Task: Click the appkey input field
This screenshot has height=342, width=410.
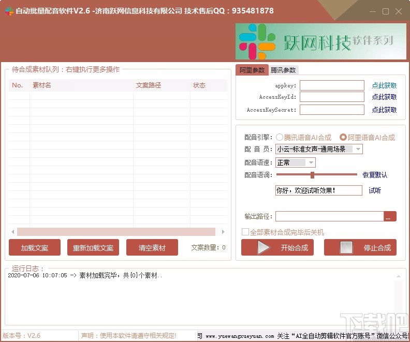Action: coord(332,85)
